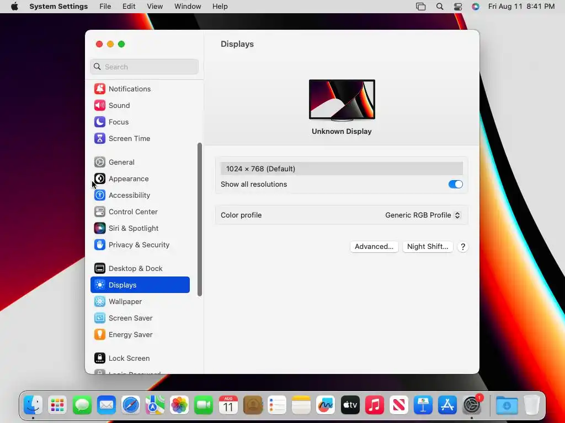Open Messages from the Dock
565x423 pixels.
point(82,405)
